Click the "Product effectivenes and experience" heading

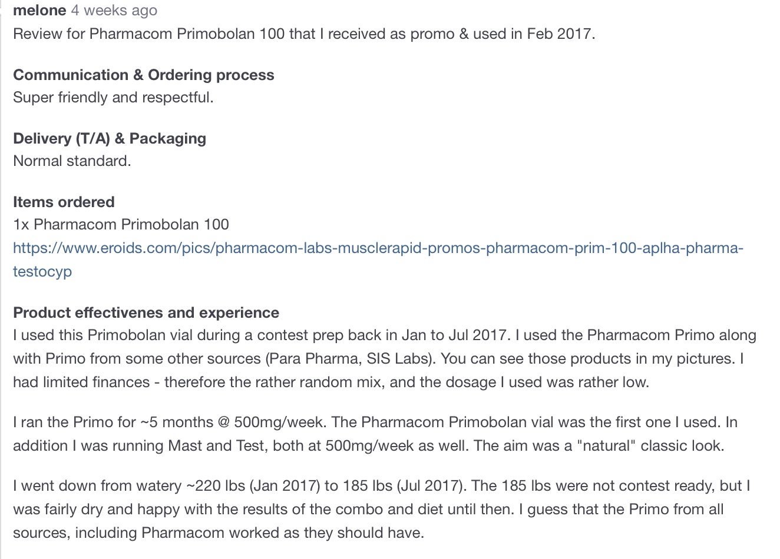pyautogui.click(x=146, y=312)
